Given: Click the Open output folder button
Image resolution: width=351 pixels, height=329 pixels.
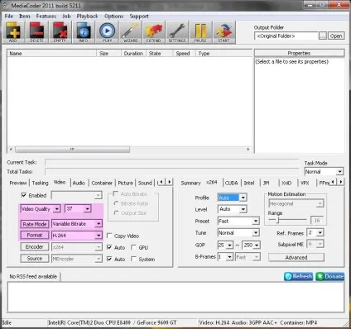Looking at the screenshot, I should [x=336, y=36].
